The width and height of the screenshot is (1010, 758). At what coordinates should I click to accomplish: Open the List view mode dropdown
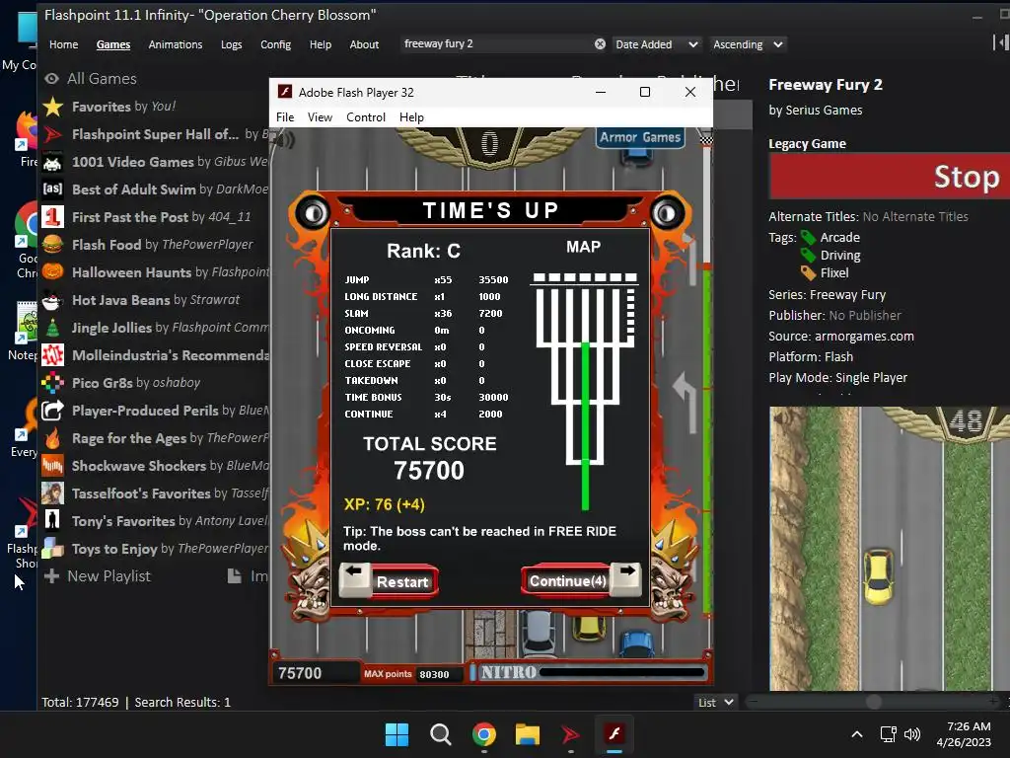click(716, 702)
